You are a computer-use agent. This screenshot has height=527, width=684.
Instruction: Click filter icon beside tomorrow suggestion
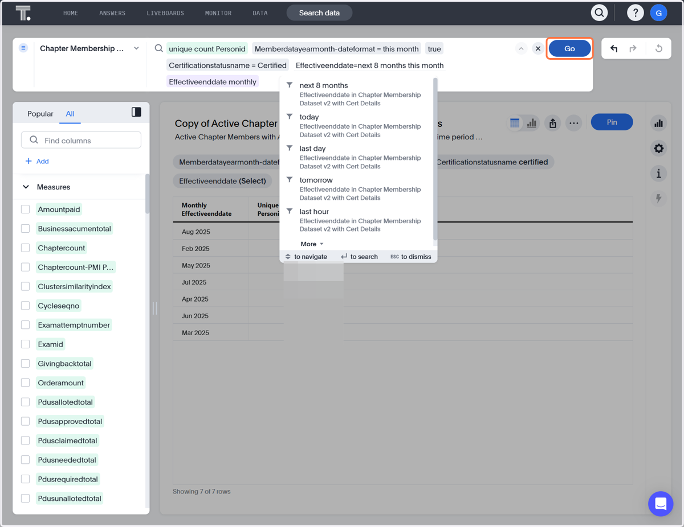click(x=290, y=180)
